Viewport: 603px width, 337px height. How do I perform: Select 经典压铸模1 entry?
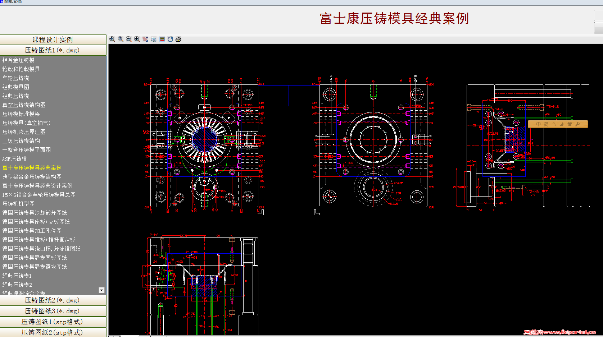point(17,276)
